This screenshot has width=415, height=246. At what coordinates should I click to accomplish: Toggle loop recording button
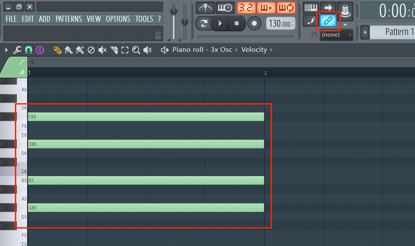pos(286,7)
